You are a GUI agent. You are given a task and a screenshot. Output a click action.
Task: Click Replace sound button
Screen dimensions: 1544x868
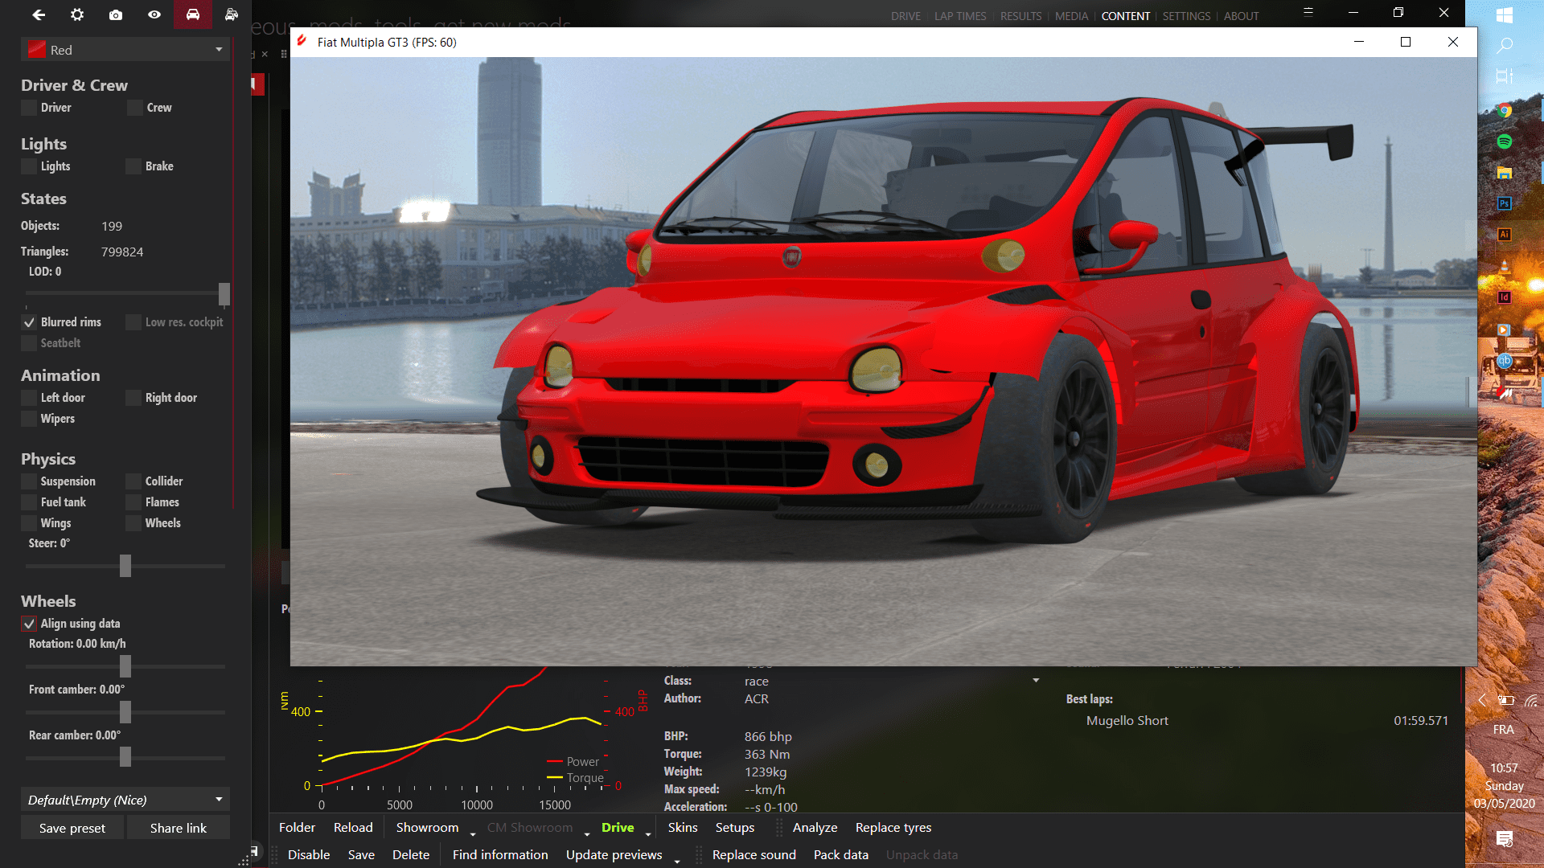click(754, 855)
